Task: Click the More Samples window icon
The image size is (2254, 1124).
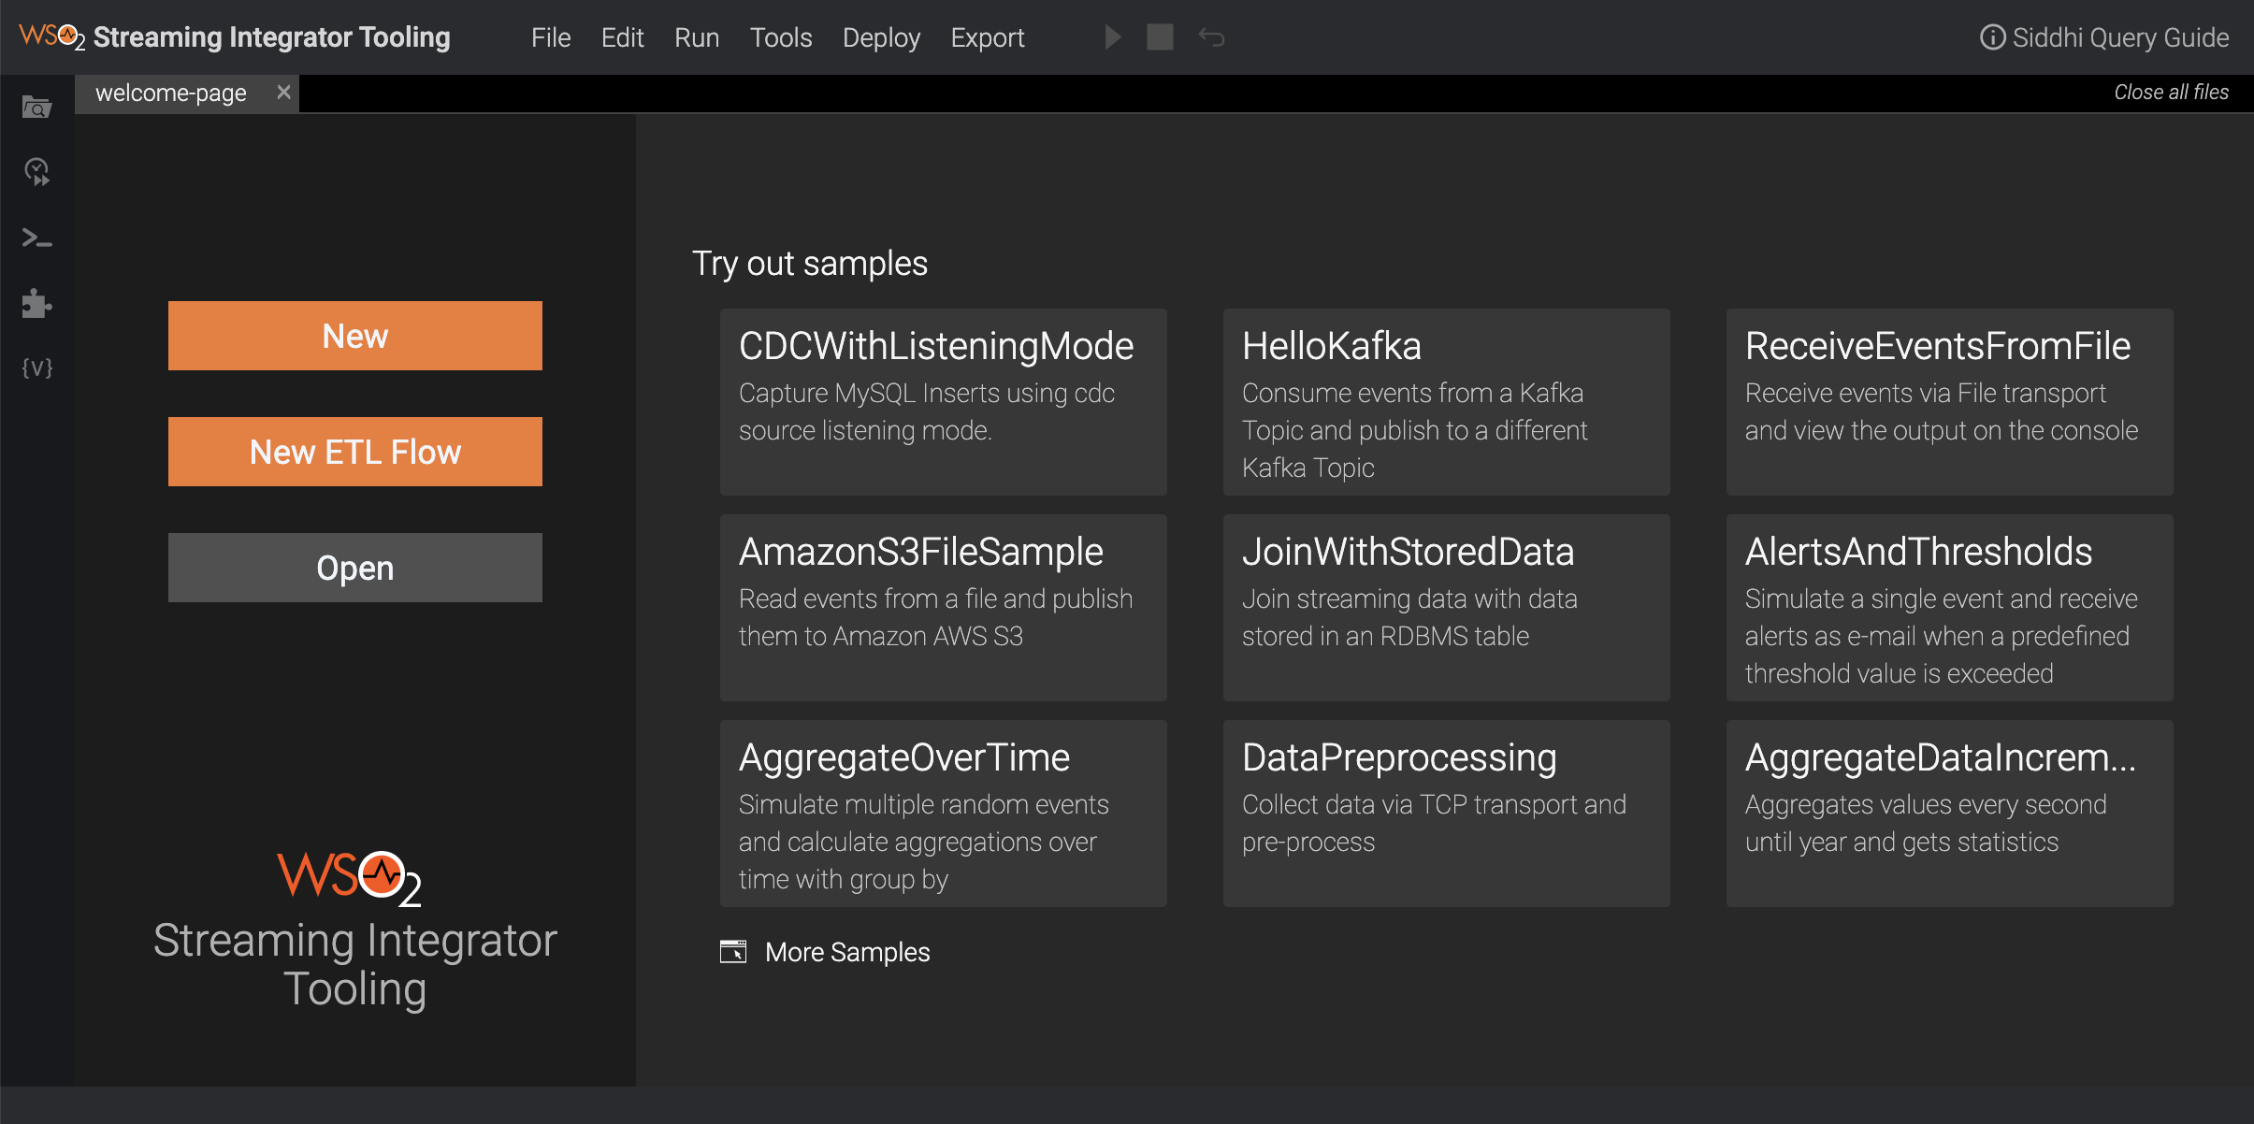Action: pyautogui.click(x=733, y=951)
